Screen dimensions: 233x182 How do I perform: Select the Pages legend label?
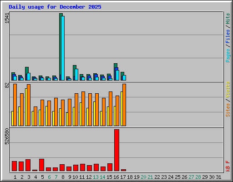228,56
